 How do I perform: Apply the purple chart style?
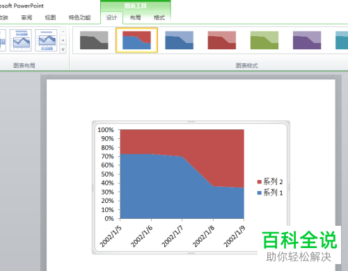point(307,40)
